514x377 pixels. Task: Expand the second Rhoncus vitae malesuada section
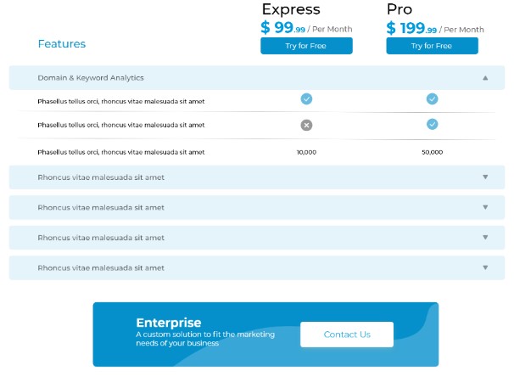point(485,207)
